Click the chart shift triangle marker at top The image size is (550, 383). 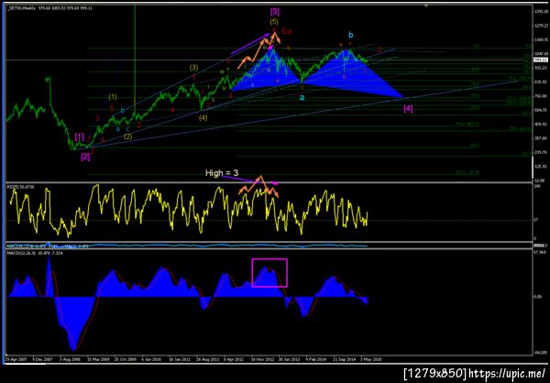pos(426,5)
